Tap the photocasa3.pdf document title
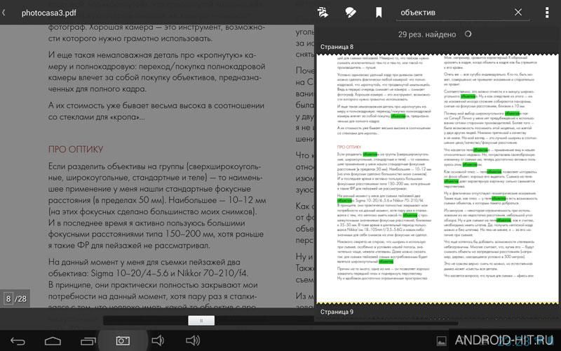The height and width of the screenshot is (351, 561). tap(48, 13)
